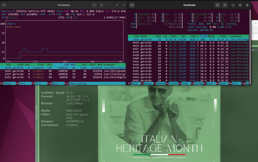Image resolution: width=258 pixels, height=162 pixels.
Task: Open F2 Setup in nvtop's function bar
Action: pos(6,83)
